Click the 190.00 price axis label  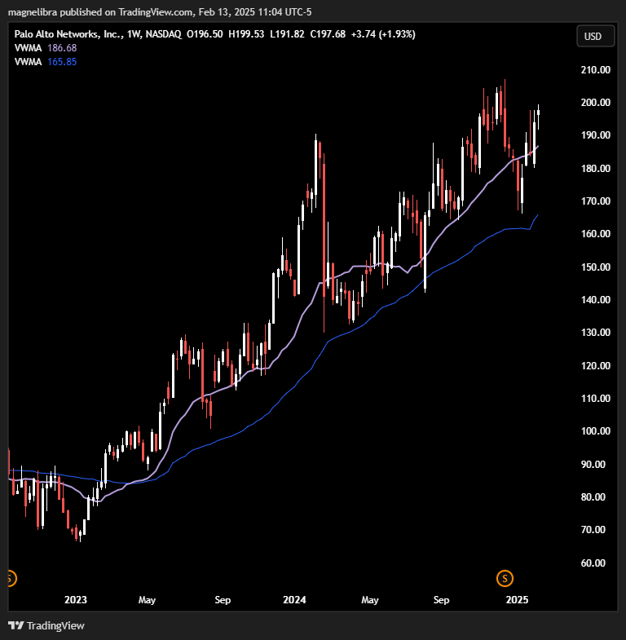tap(595, 135)
